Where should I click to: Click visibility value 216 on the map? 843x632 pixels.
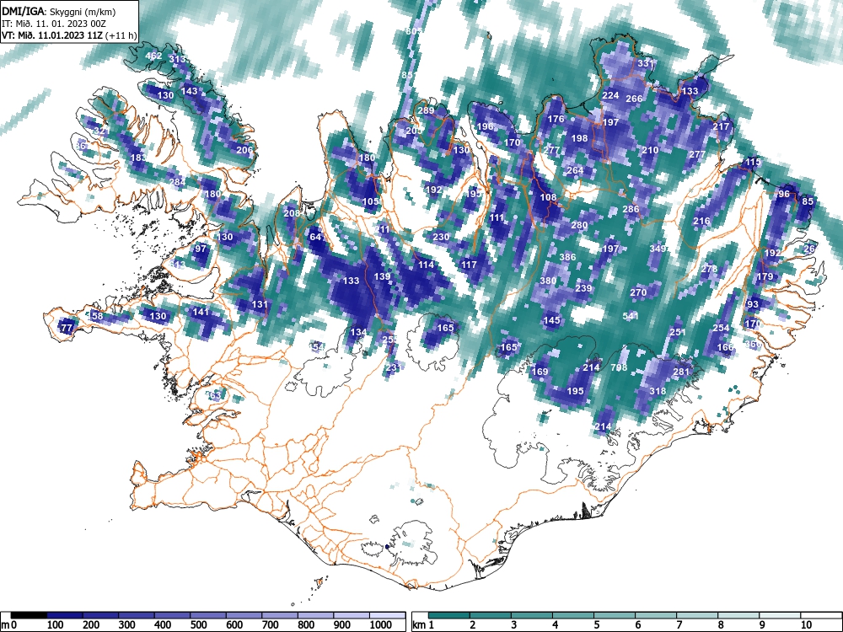tap(701, 221)
